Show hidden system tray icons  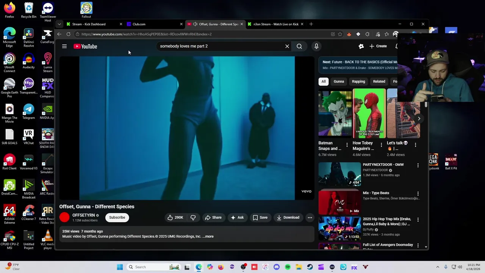[x=438, y=267]
